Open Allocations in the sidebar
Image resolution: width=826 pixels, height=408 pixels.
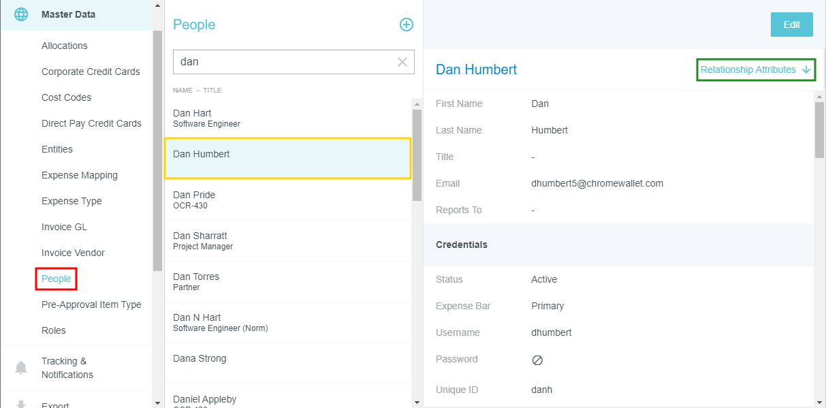pyautogui.click(x=65, y=46)
